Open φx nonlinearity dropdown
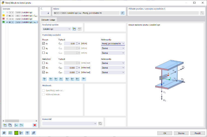 pyautogui.click(x=113, y=63)
